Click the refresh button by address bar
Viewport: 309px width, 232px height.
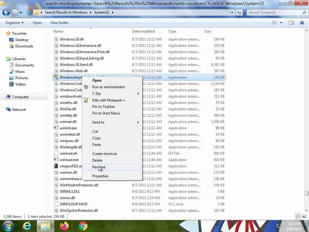(x=239, y=12)
